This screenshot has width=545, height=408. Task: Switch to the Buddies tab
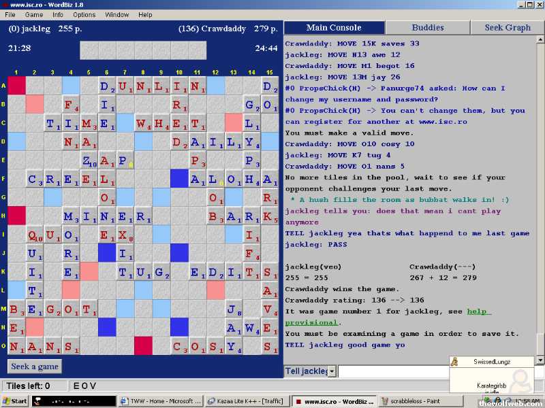coord(427,28)
